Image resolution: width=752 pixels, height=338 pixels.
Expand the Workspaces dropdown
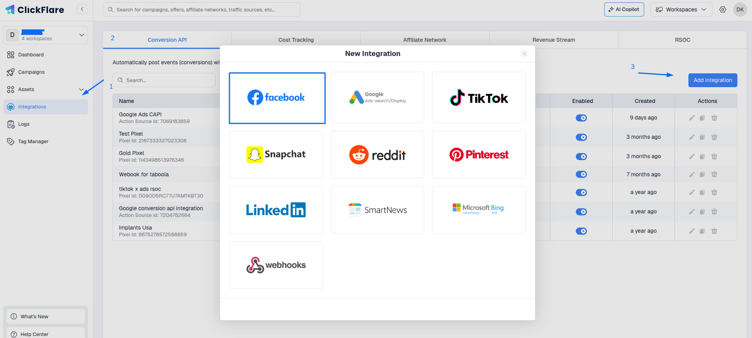point(681,9)
